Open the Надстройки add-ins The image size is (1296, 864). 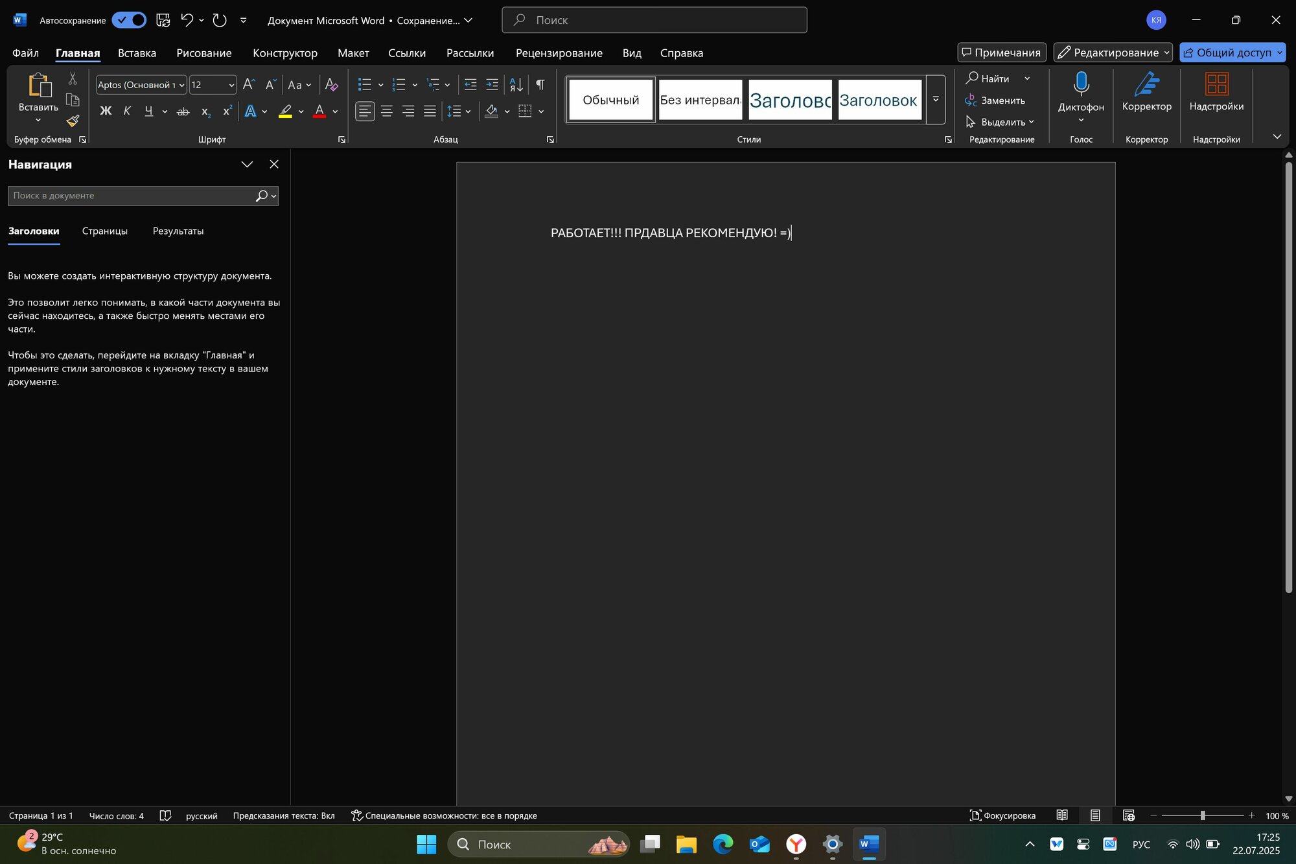click(x=1216, y=92)
